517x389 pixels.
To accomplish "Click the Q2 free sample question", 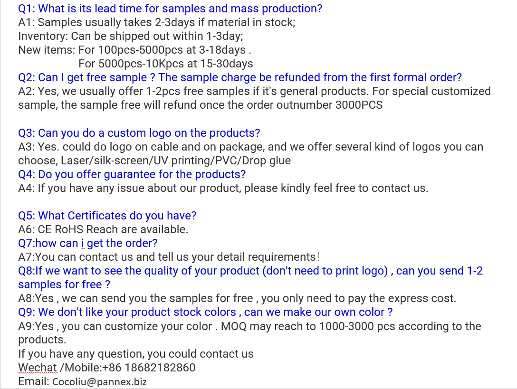I will click(239, 77).
